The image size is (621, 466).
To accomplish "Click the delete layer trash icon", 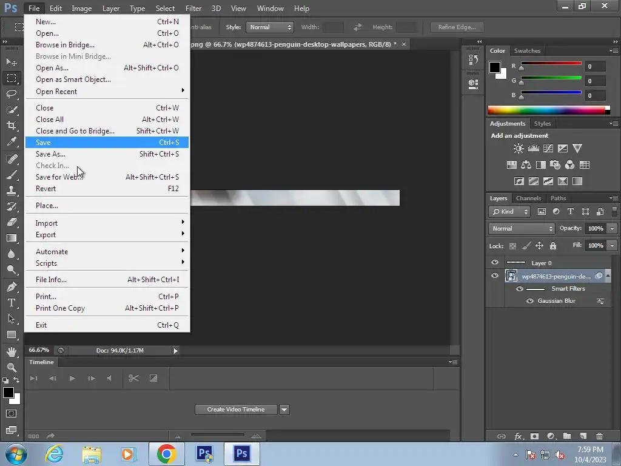I will point(599,436).
